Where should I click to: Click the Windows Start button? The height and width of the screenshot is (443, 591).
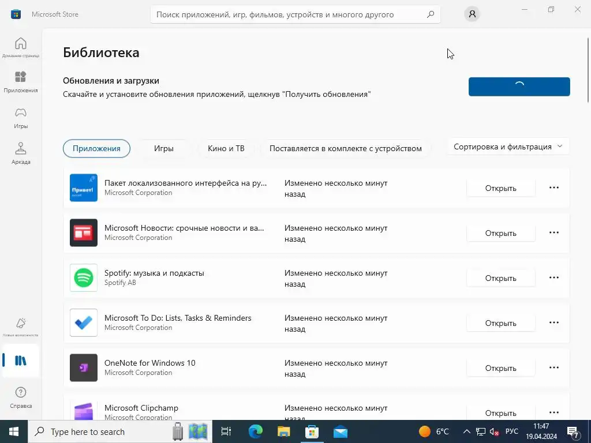point(14,431)
